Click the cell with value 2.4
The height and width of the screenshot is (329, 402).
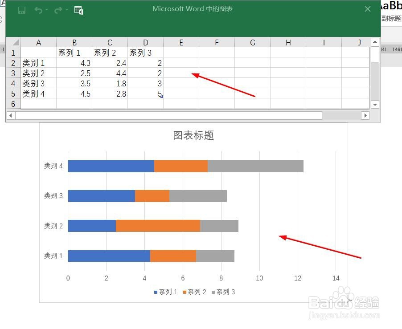pos(110,63)
